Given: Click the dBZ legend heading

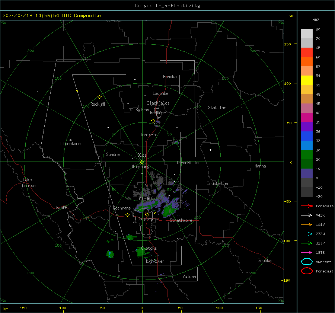Looking at the screenshot, I should (x=316, y=20).
